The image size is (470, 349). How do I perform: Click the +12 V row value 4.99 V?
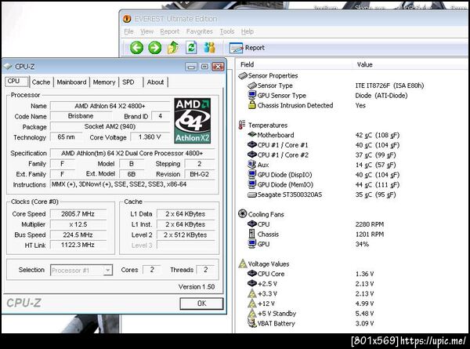click(x=364, y=304)
